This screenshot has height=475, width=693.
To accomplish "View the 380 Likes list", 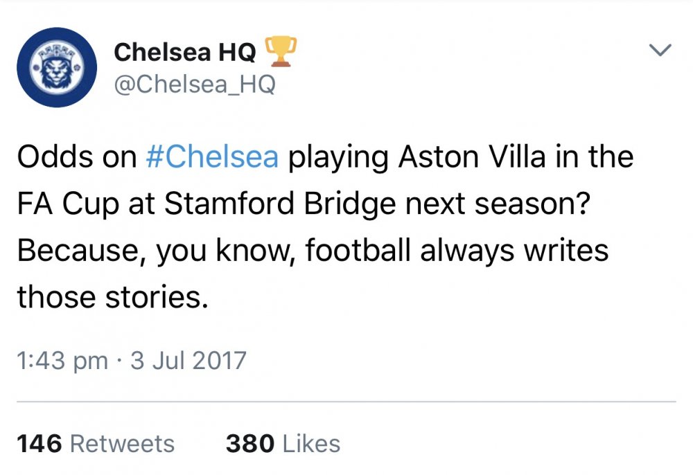I will tap(283, 444).
